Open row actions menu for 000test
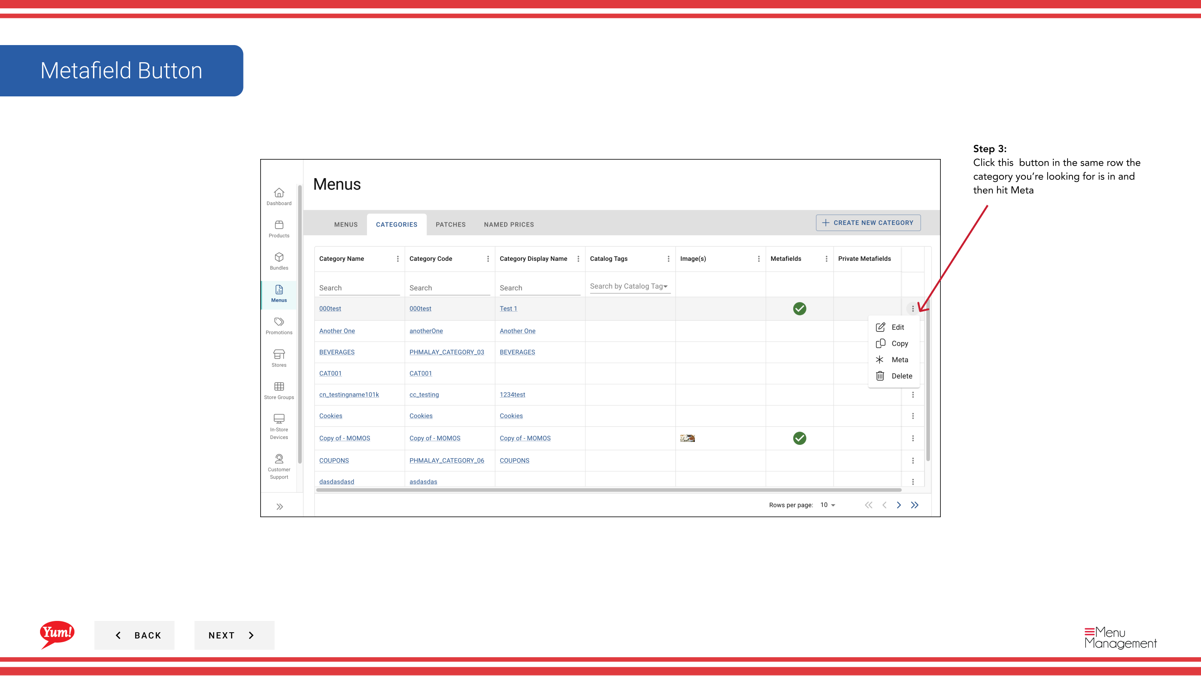The height and width of the screenshot is (676, 1201). coord(912,308)
